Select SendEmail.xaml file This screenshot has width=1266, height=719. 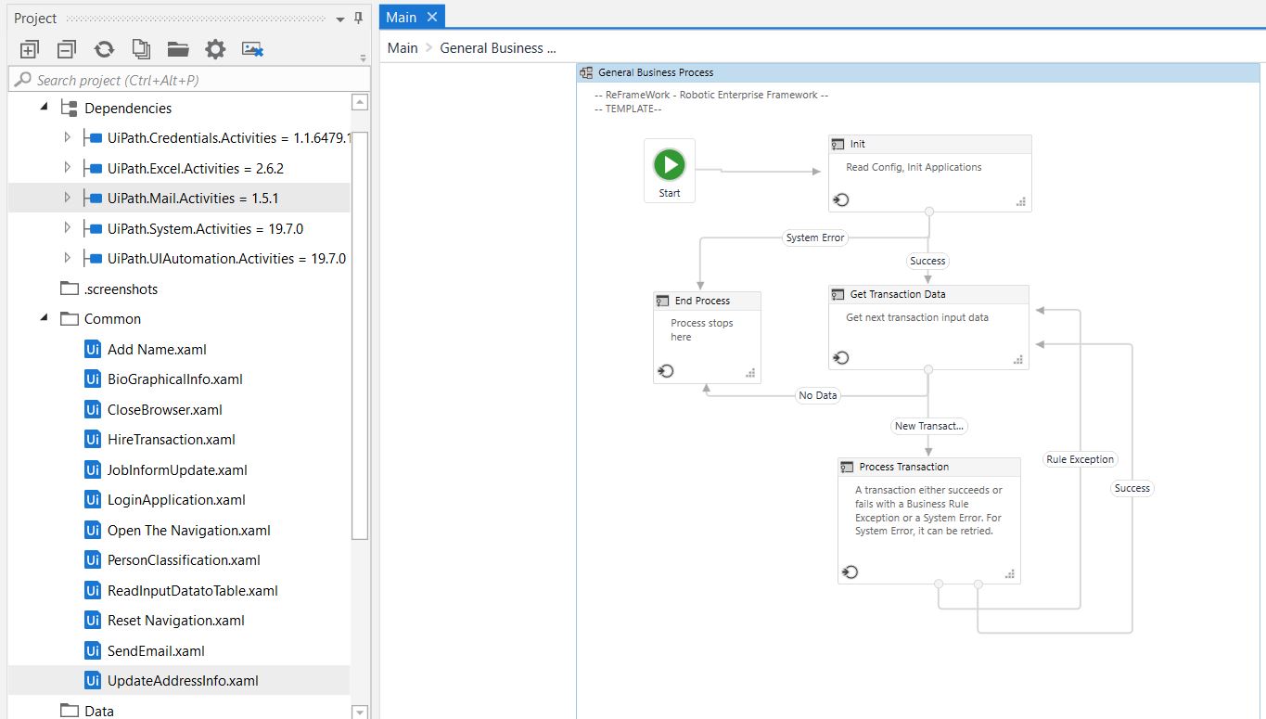click(156, 650)
